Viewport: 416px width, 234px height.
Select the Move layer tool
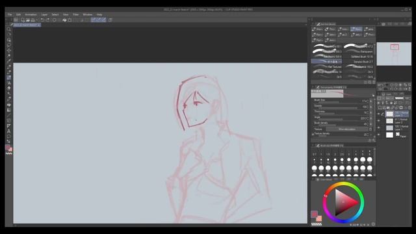(8, 51)
